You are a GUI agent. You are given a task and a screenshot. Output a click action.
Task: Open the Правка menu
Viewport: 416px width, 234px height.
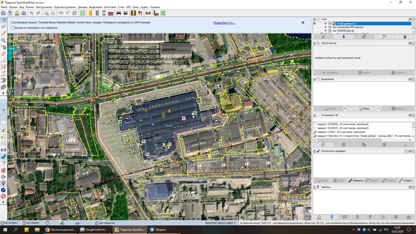[x=13, y=7]
